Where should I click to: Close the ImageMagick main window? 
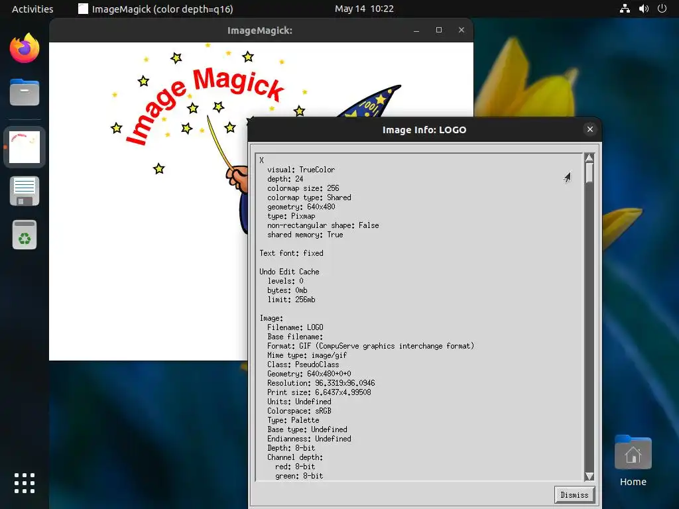click(462, 30)
